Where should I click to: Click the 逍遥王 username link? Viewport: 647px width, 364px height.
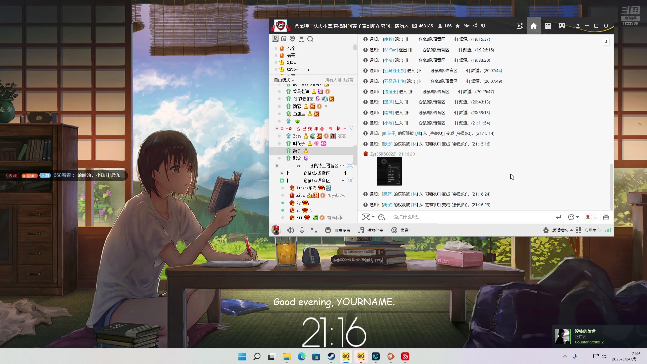pos(390,92)
